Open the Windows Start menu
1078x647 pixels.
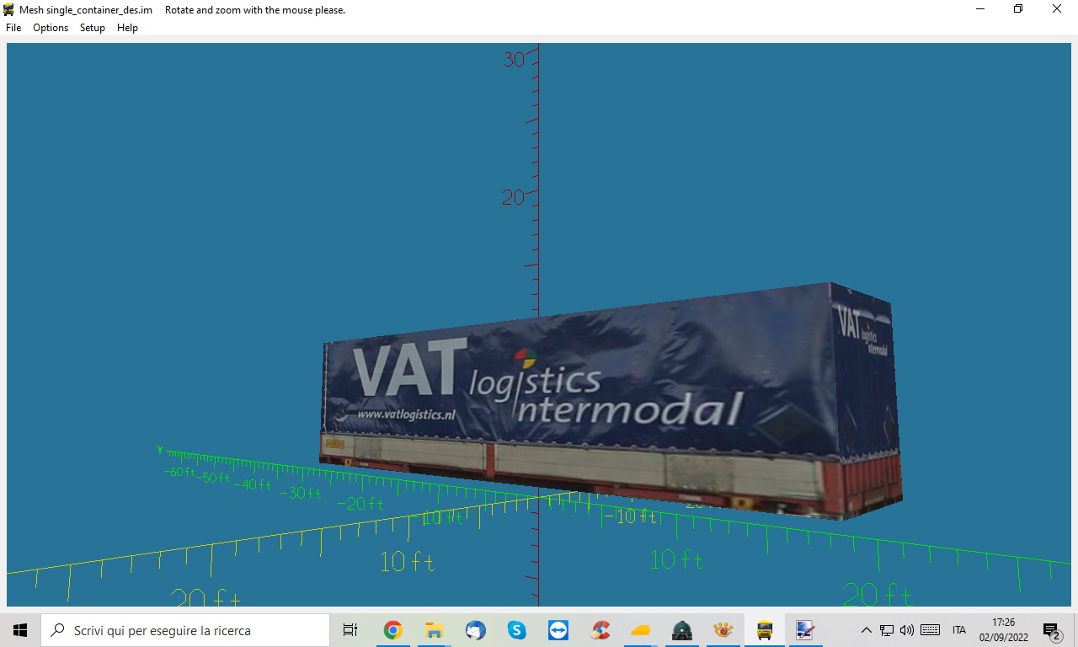pos(20,630)
